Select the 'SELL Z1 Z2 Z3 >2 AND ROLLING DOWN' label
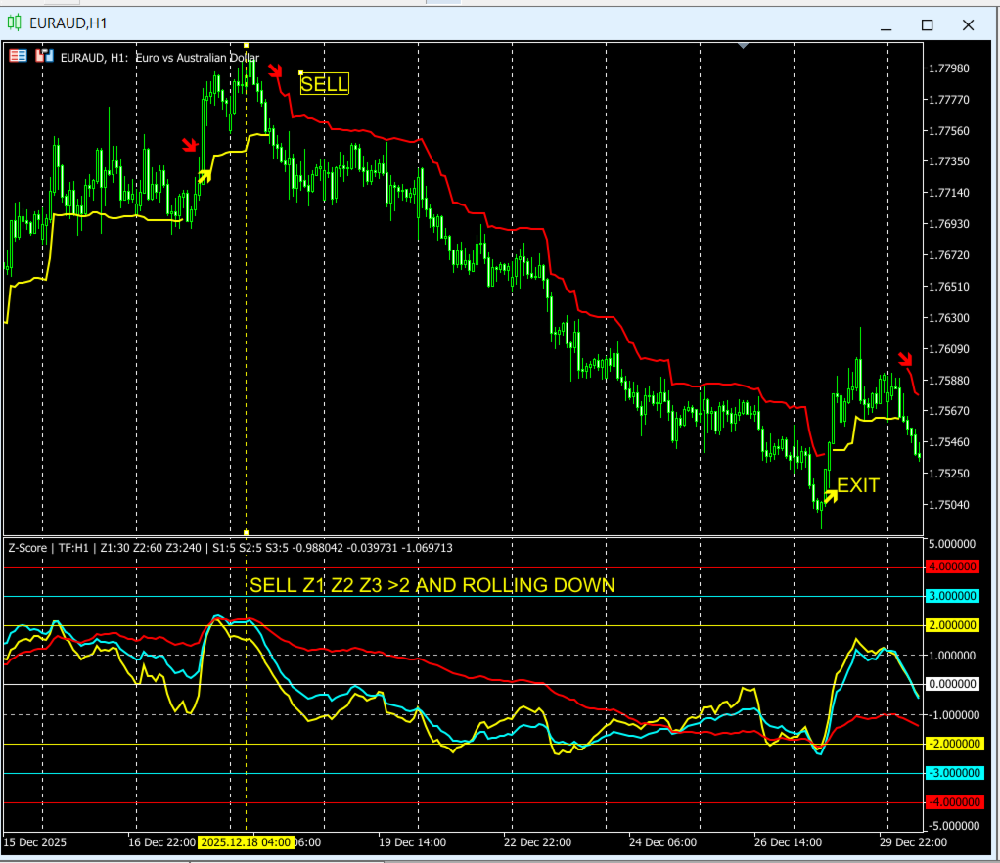This screenshot has width=1000, height=863. 432,585
